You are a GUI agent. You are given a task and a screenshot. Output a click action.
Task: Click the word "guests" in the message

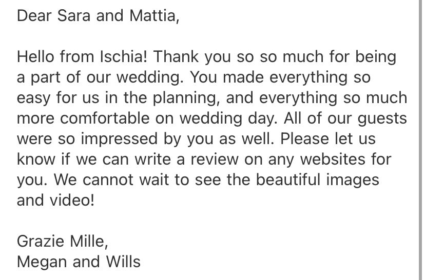pos(382,119)
